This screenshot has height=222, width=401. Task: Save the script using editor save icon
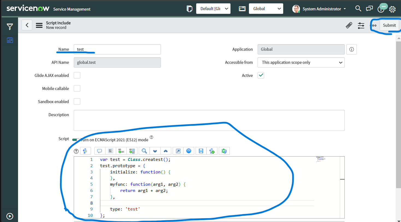201,151
